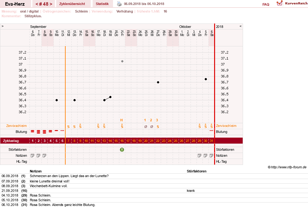Click the S+ mucus symbol on day 9

pos(80,126)
